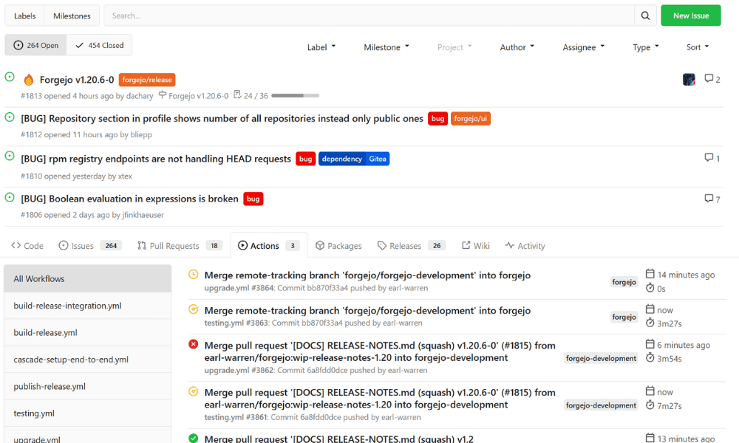Click the Labels button
This screenshot has width=739, height=443.
(24, 16)
